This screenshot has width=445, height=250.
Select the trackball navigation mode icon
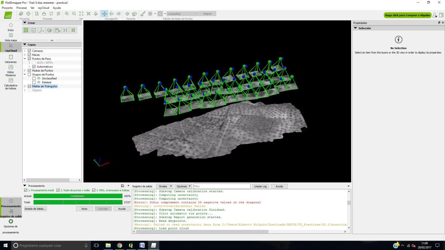[112, 14]
